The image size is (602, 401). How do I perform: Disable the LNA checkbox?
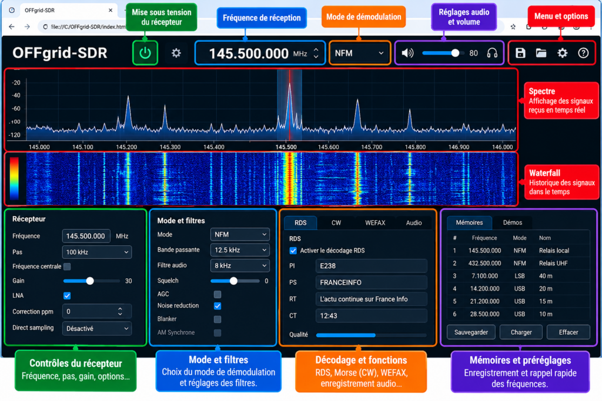(67, 295)
